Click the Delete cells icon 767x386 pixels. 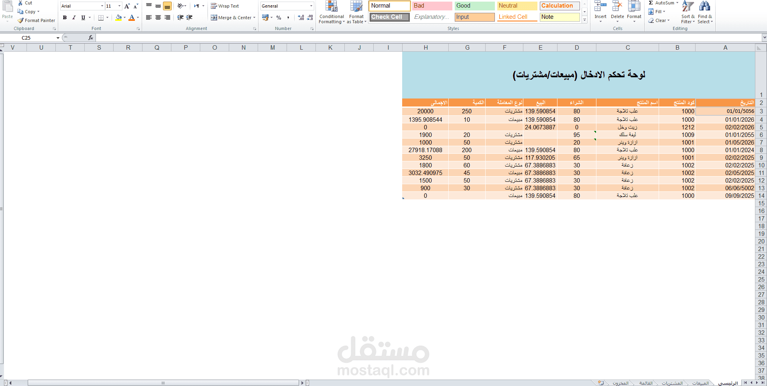617,6
